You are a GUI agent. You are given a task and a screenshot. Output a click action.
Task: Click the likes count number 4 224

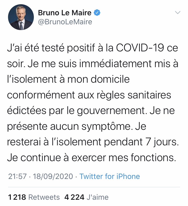click(x=74, y=197)
